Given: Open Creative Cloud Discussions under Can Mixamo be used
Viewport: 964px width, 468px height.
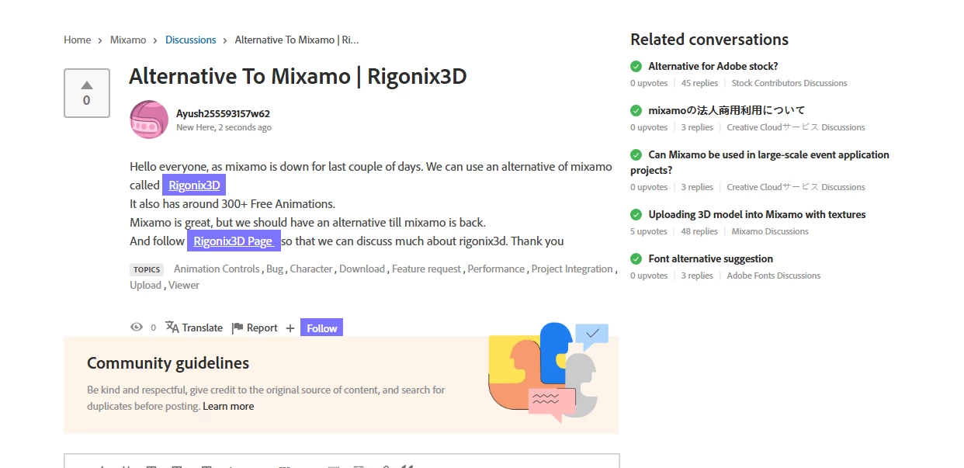Looking at the screenshot, I should (x=796, y=187).
